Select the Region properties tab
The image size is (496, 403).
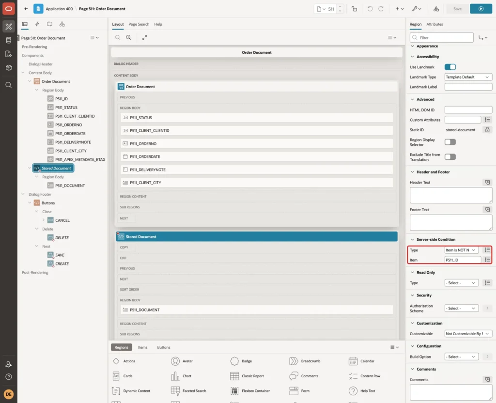point(415,24)
